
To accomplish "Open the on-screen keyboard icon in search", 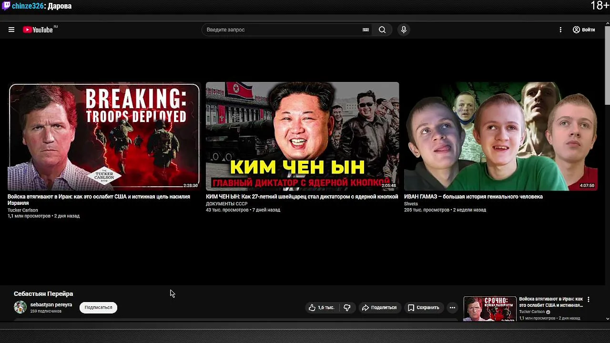I will [366, 30].
